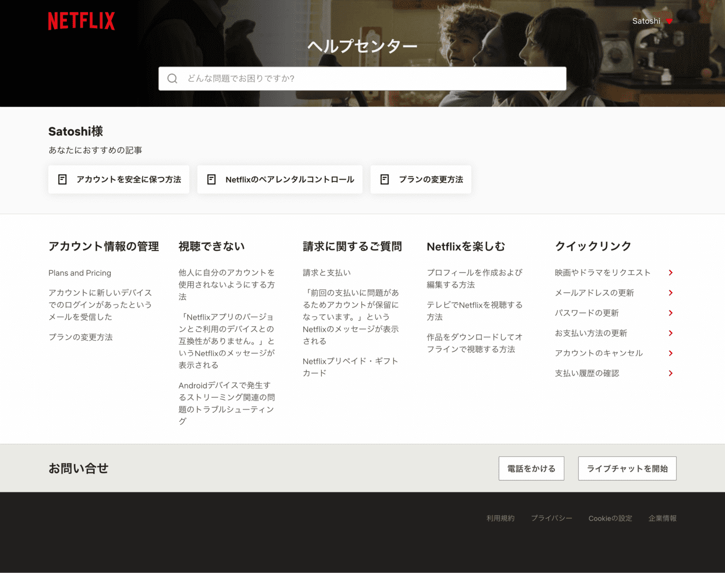Click chevron next to お支払い方法の更新
This screenshot has width=725, height=573.
670,333
